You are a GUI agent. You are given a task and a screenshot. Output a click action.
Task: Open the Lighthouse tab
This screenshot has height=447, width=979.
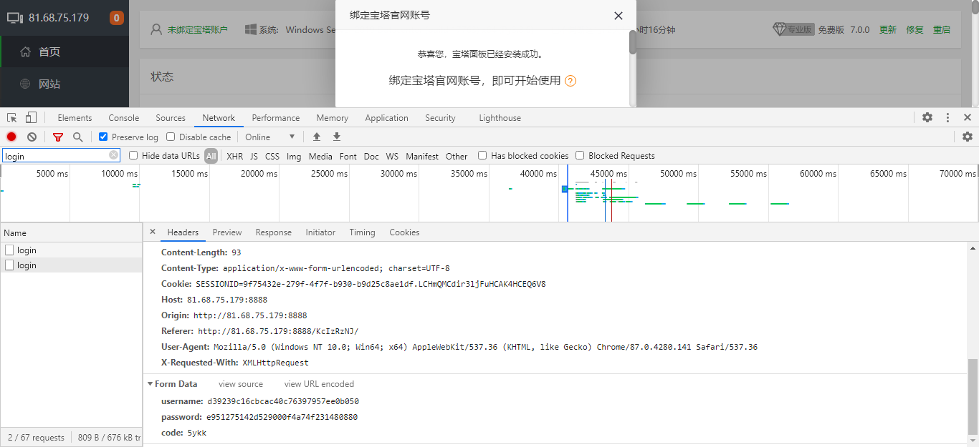click(x=500, y=118)
